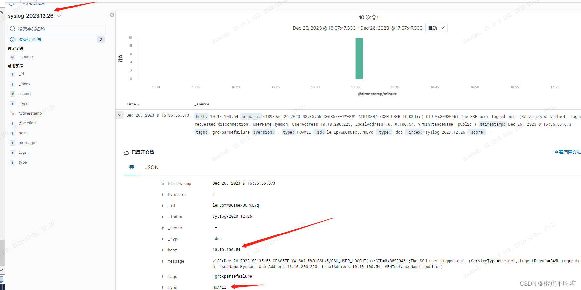This screenshot has width=581, height=290.
Task: Click the string-type icon next to _index in the sidebar
Action: point(13,84)
